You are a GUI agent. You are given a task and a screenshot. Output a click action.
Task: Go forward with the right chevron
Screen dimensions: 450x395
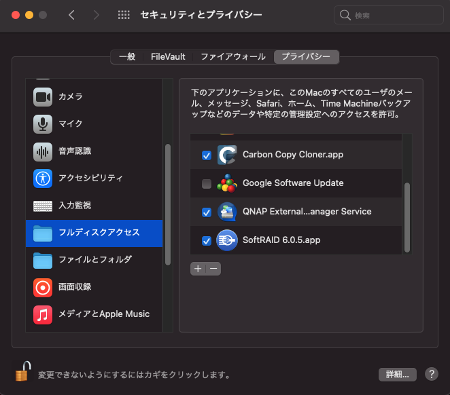[96, 15]
